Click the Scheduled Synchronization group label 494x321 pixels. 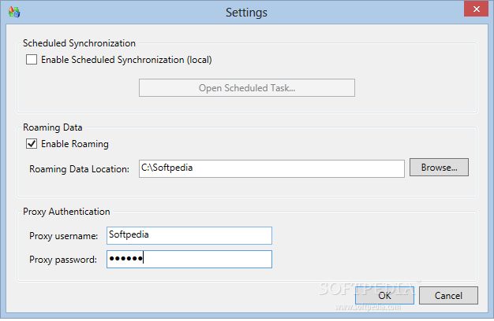[79, 43]
